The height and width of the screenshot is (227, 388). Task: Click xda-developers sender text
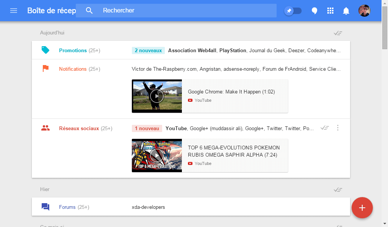(148, 207)
